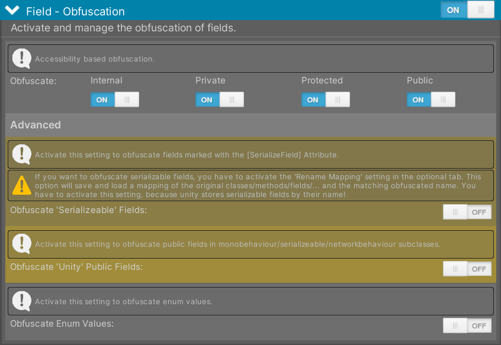The image size is (501, 345).
Task: Enable Obfuscate 'Serializeable' Fields toggle
Action: [x=467, y=212]
